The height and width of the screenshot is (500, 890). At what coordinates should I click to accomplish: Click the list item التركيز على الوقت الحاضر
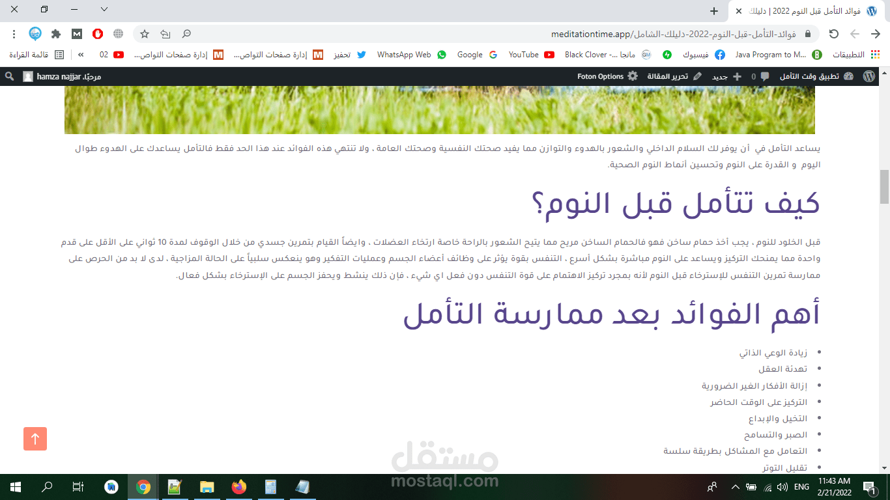(x=758, y=402)
